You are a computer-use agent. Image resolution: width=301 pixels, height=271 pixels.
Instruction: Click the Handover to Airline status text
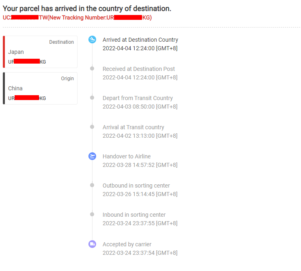[x=127, y=156]
